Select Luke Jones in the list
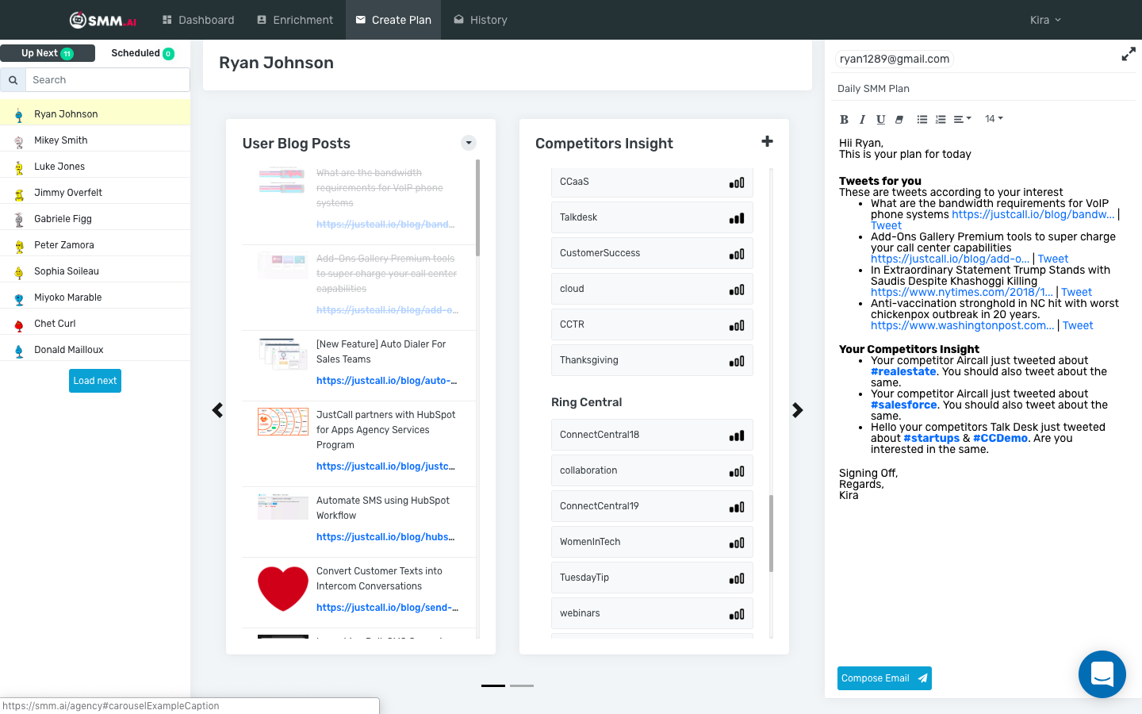Viewport: 1142px width, 714px height. tap(95, 167)
